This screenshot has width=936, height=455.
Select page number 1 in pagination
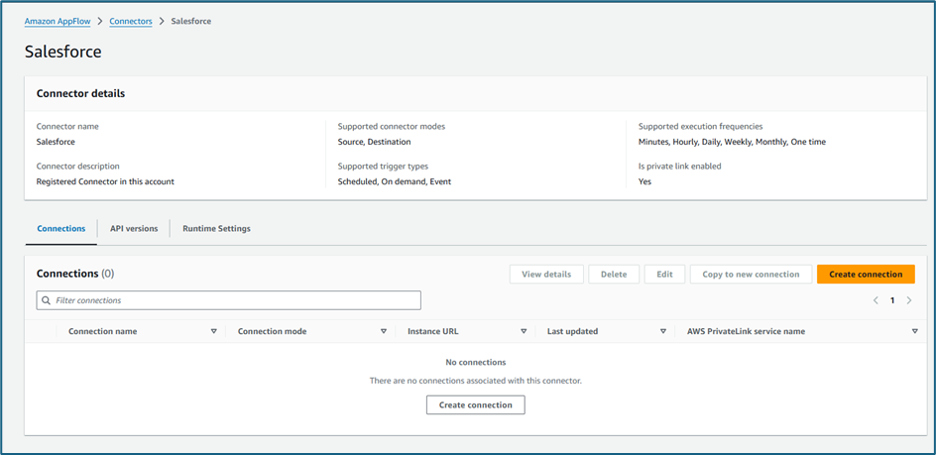pos(892,300)
